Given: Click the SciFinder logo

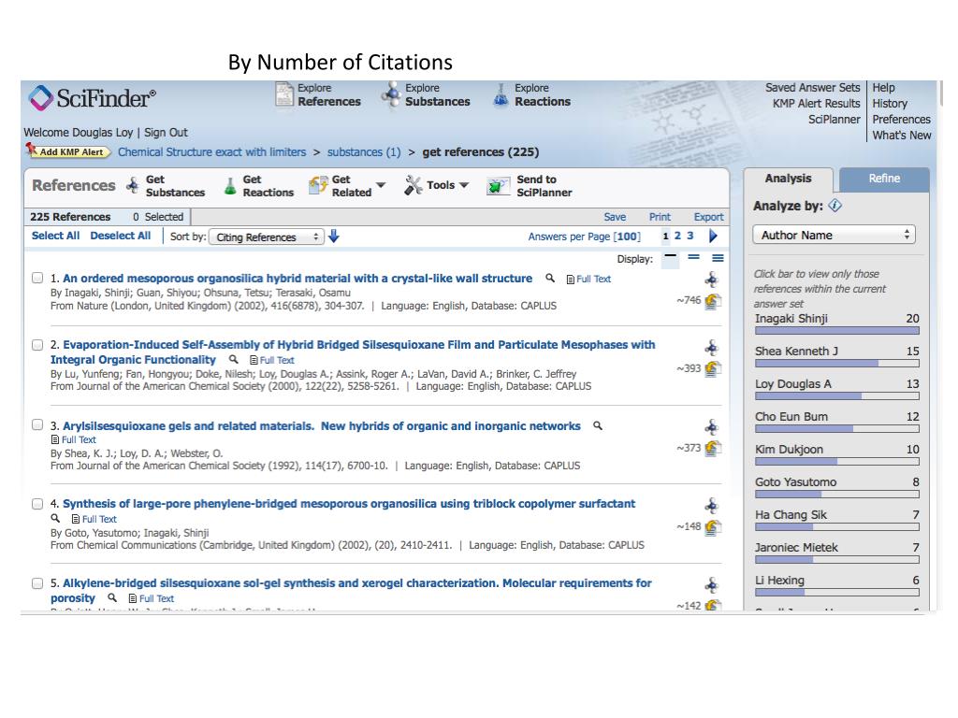Looking at the screenshot, I should [x=93, y=97].
